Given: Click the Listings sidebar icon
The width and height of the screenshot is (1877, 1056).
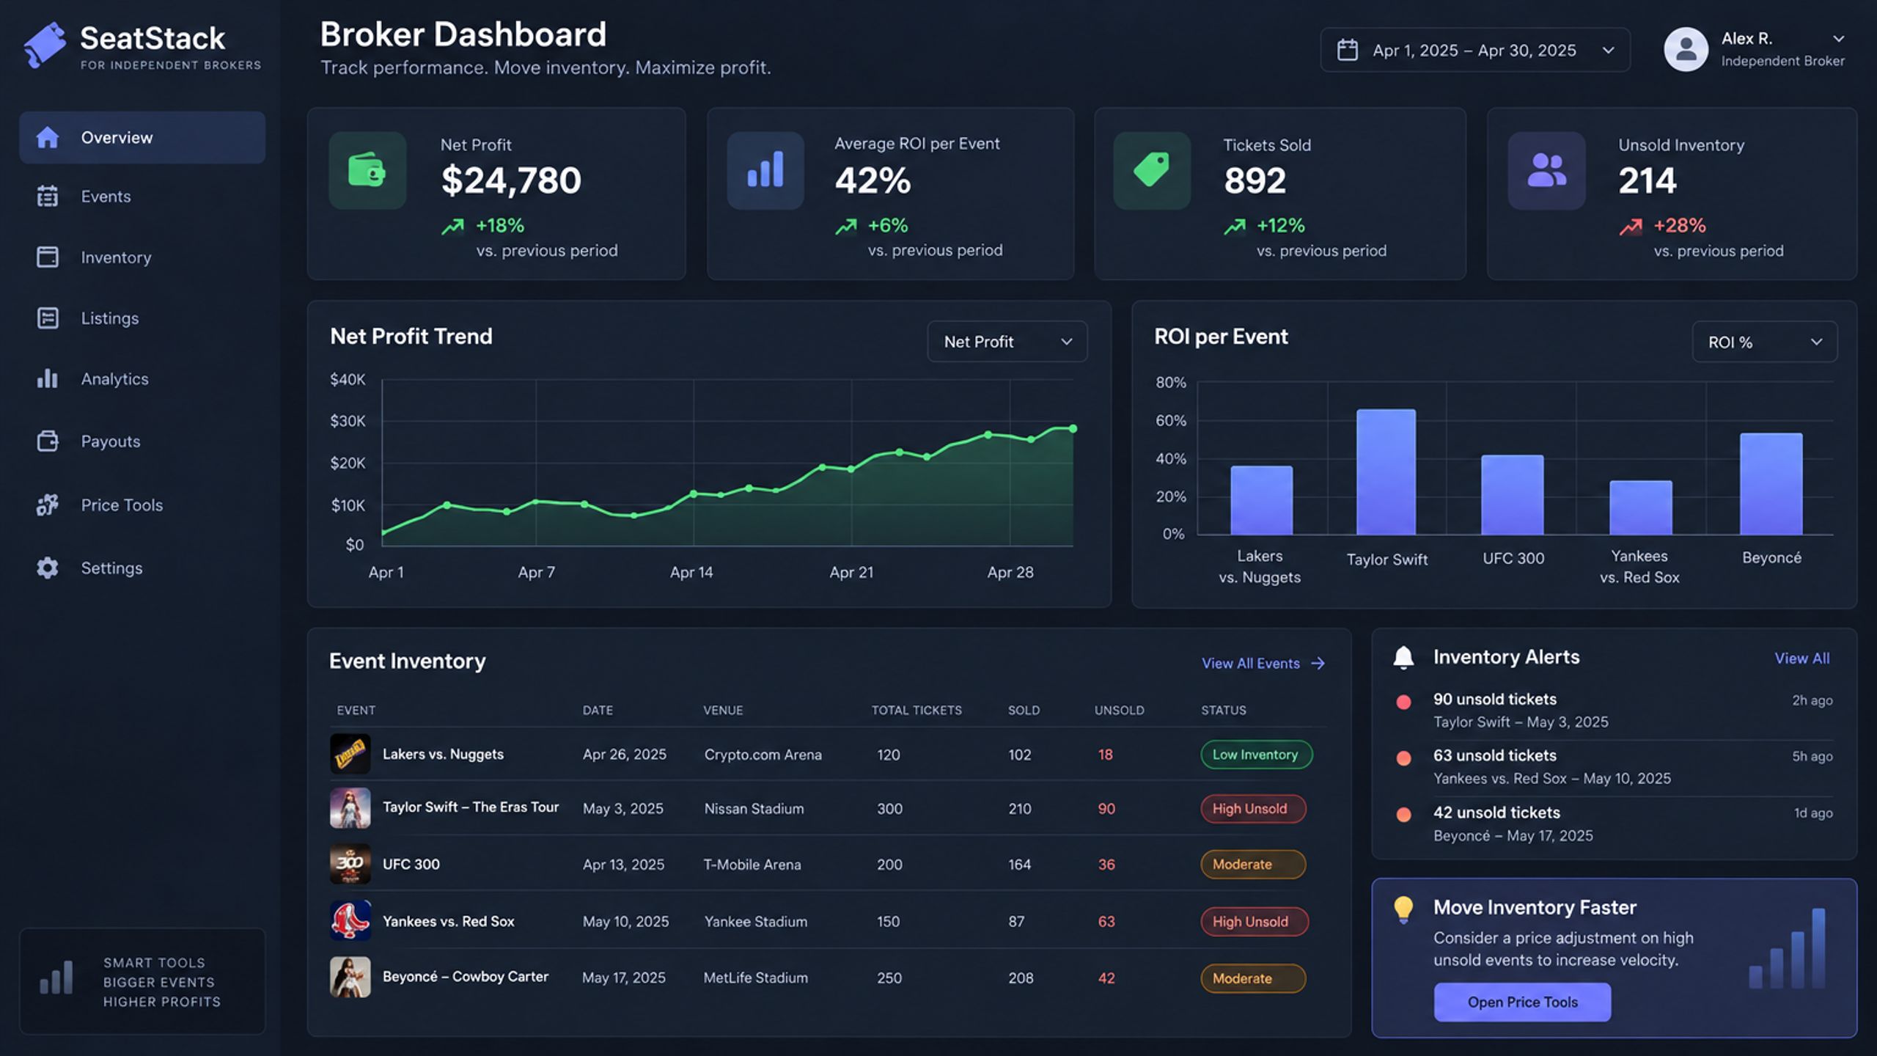Looking at the screenshot, I should (x=48, y=318).
